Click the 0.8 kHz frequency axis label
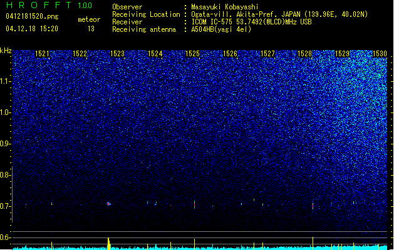Screen dimensions: 394x250 pos(6,175)
